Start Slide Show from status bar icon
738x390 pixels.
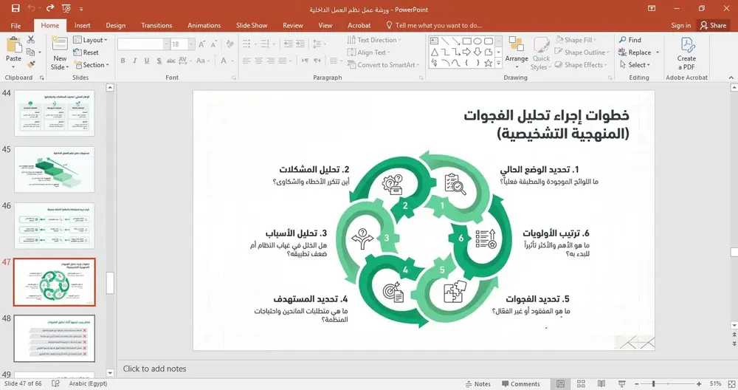(x=621, y=384)
